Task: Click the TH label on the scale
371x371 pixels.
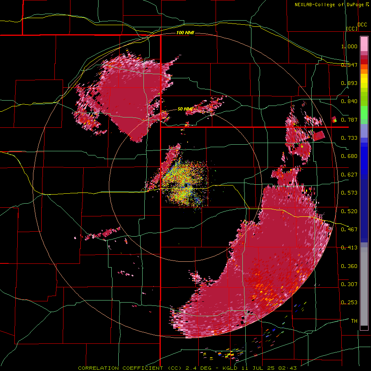Action: 354,321
